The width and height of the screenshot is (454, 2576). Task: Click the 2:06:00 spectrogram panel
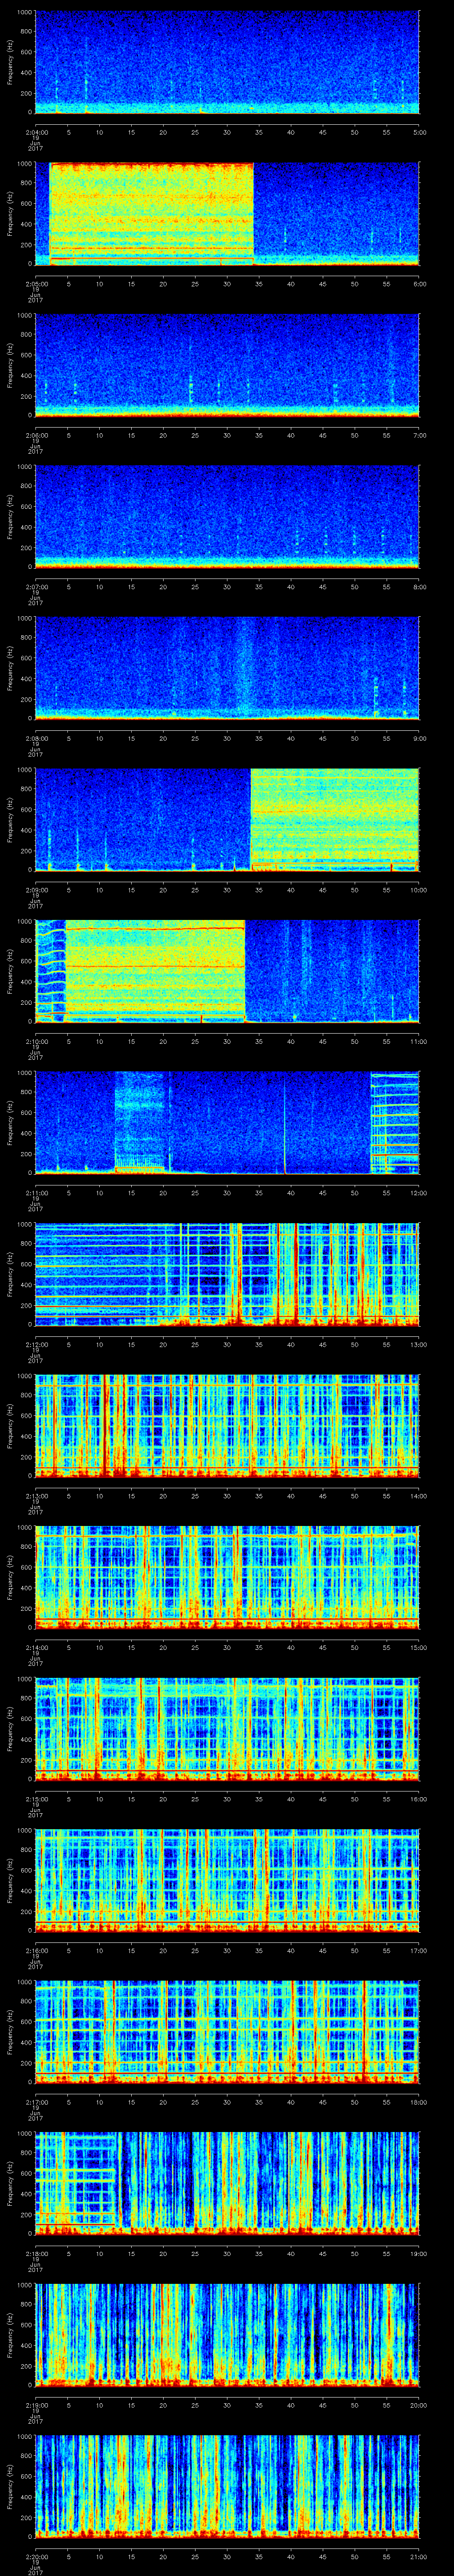(227, 365)
